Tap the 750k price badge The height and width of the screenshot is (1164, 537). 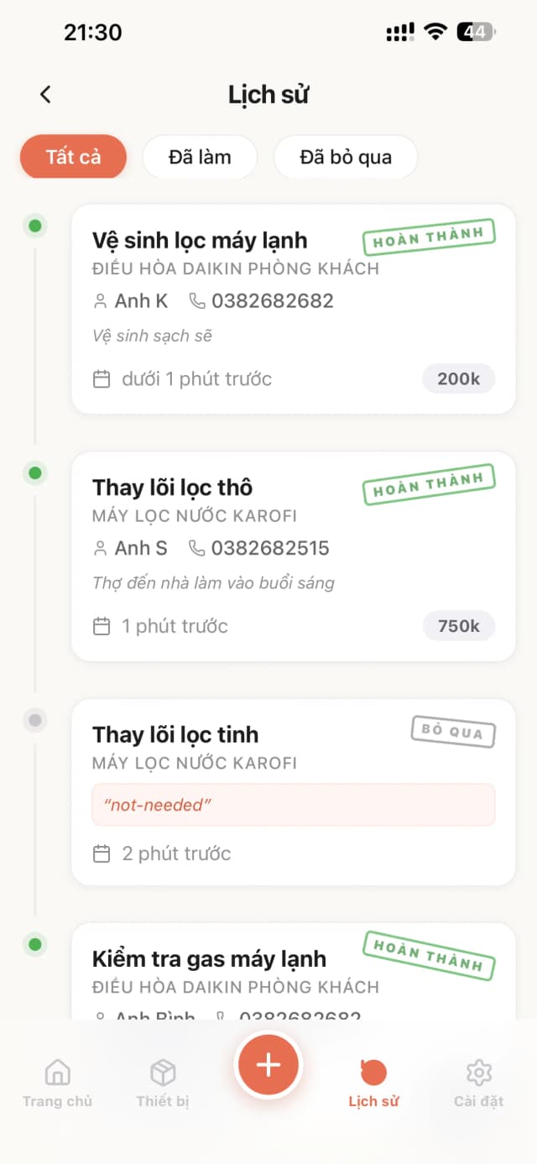point(459,625)
